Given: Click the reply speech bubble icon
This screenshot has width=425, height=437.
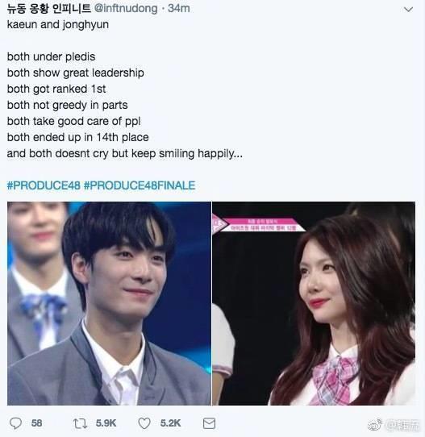Looking at the screenshot, I should [15, 423].
